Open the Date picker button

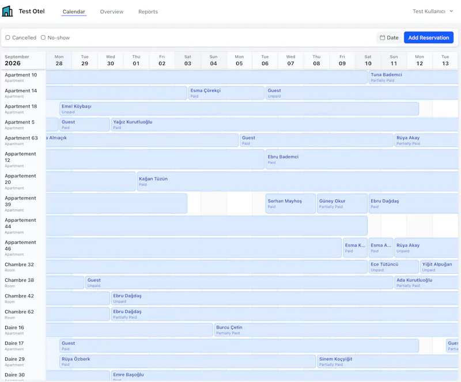pyautogui.click(x=389, y=37)
